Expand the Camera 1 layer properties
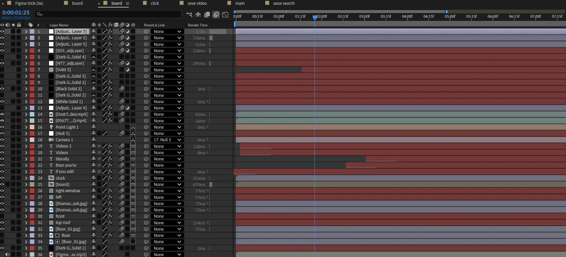The image size is (566, 257). coord(26,140)
